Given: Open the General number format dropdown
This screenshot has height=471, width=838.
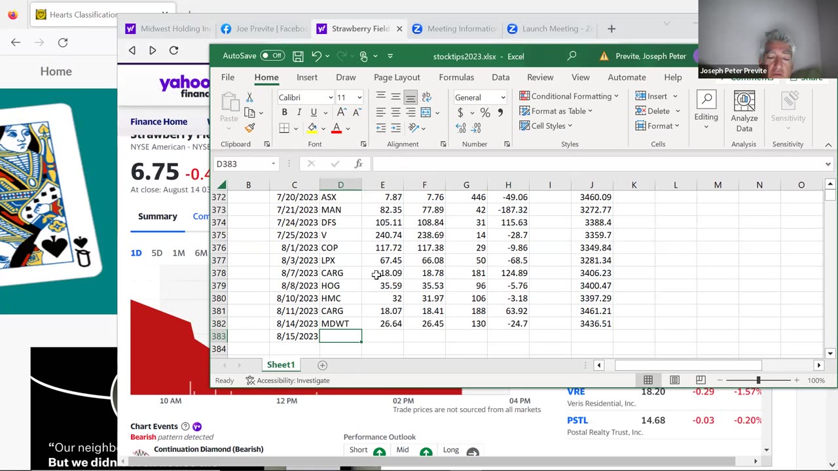Looking at the screenshot, I should pos(503,97).
